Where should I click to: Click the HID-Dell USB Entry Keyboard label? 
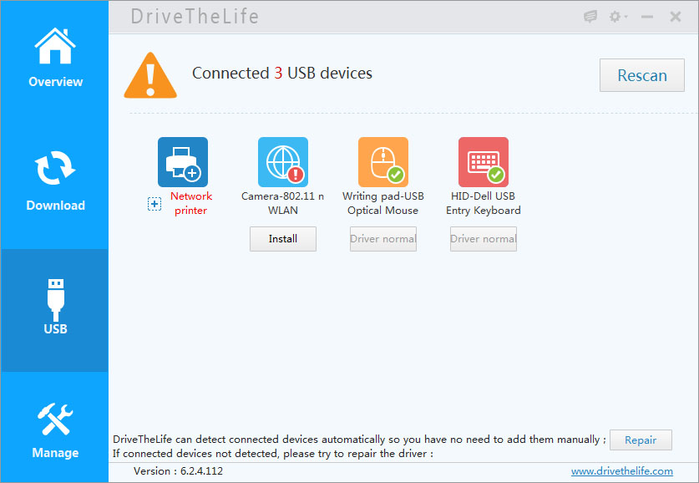pos(484,203)
